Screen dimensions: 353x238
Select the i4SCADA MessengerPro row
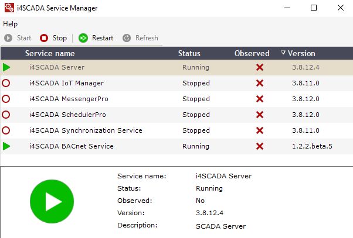[x=176, y=99]
